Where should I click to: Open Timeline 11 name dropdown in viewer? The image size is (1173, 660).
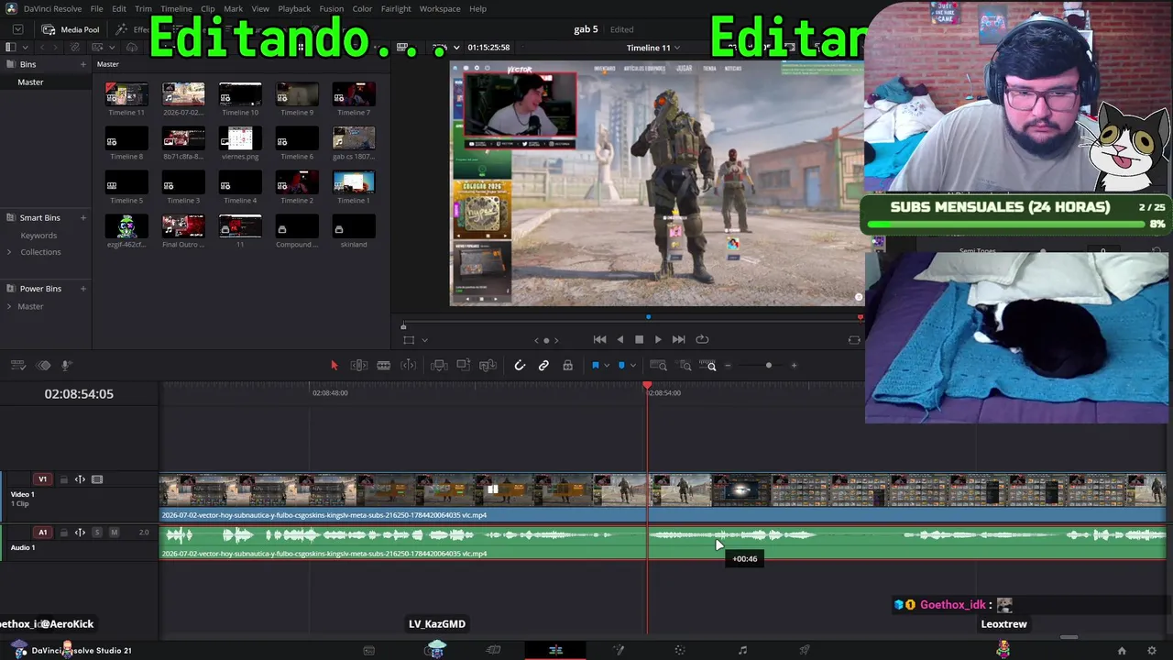tap(652, 48)
